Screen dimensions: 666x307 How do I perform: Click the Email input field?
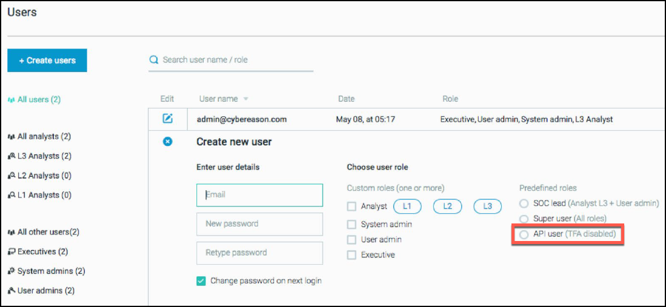(x=259, y=195)
